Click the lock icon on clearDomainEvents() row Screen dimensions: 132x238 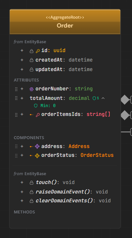click(31, 201)
